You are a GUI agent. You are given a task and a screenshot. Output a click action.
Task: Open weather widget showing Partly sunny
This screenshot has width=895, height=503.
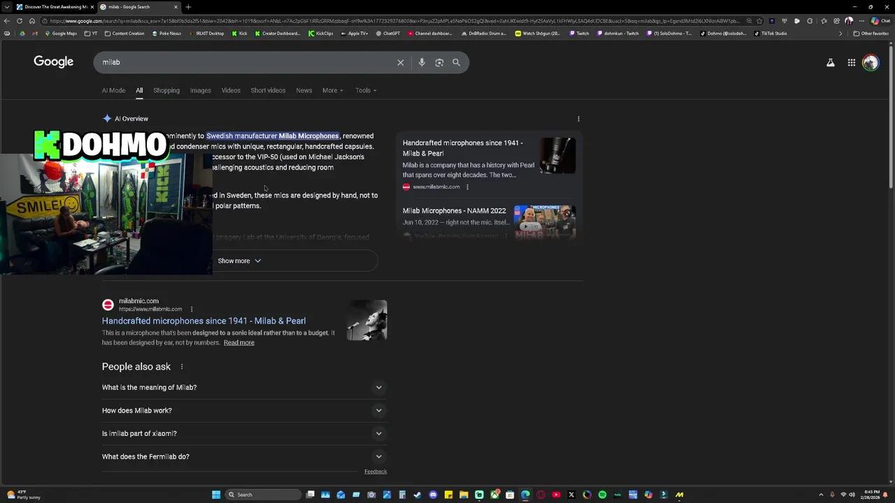(22, 495)
